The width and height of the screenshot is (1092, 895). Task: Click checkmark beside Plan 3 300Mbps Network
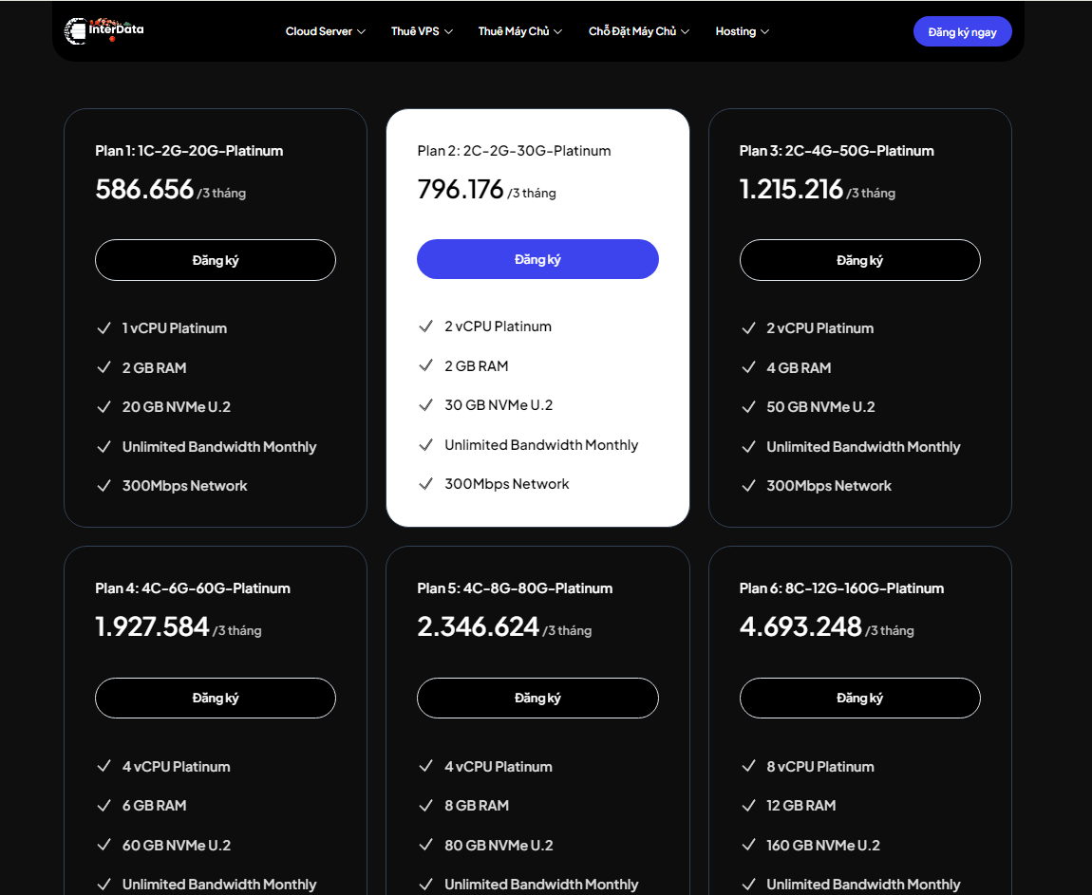tap(749, 486)
